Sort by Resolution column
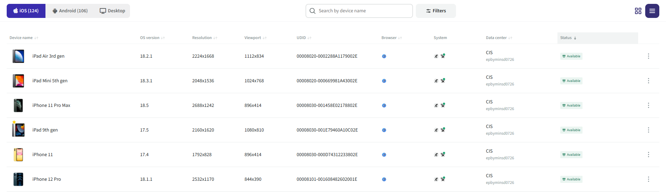Image resolution: width=666 pixels, height=192 pixels. tap(205, 38)
